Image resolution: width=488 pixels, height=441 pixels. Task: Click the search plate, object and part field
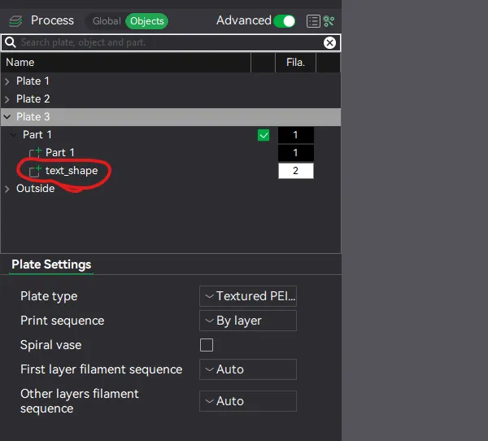[x=171, y=42]
